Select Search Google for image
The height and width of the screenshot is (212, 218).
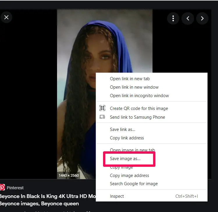point(152,184)
